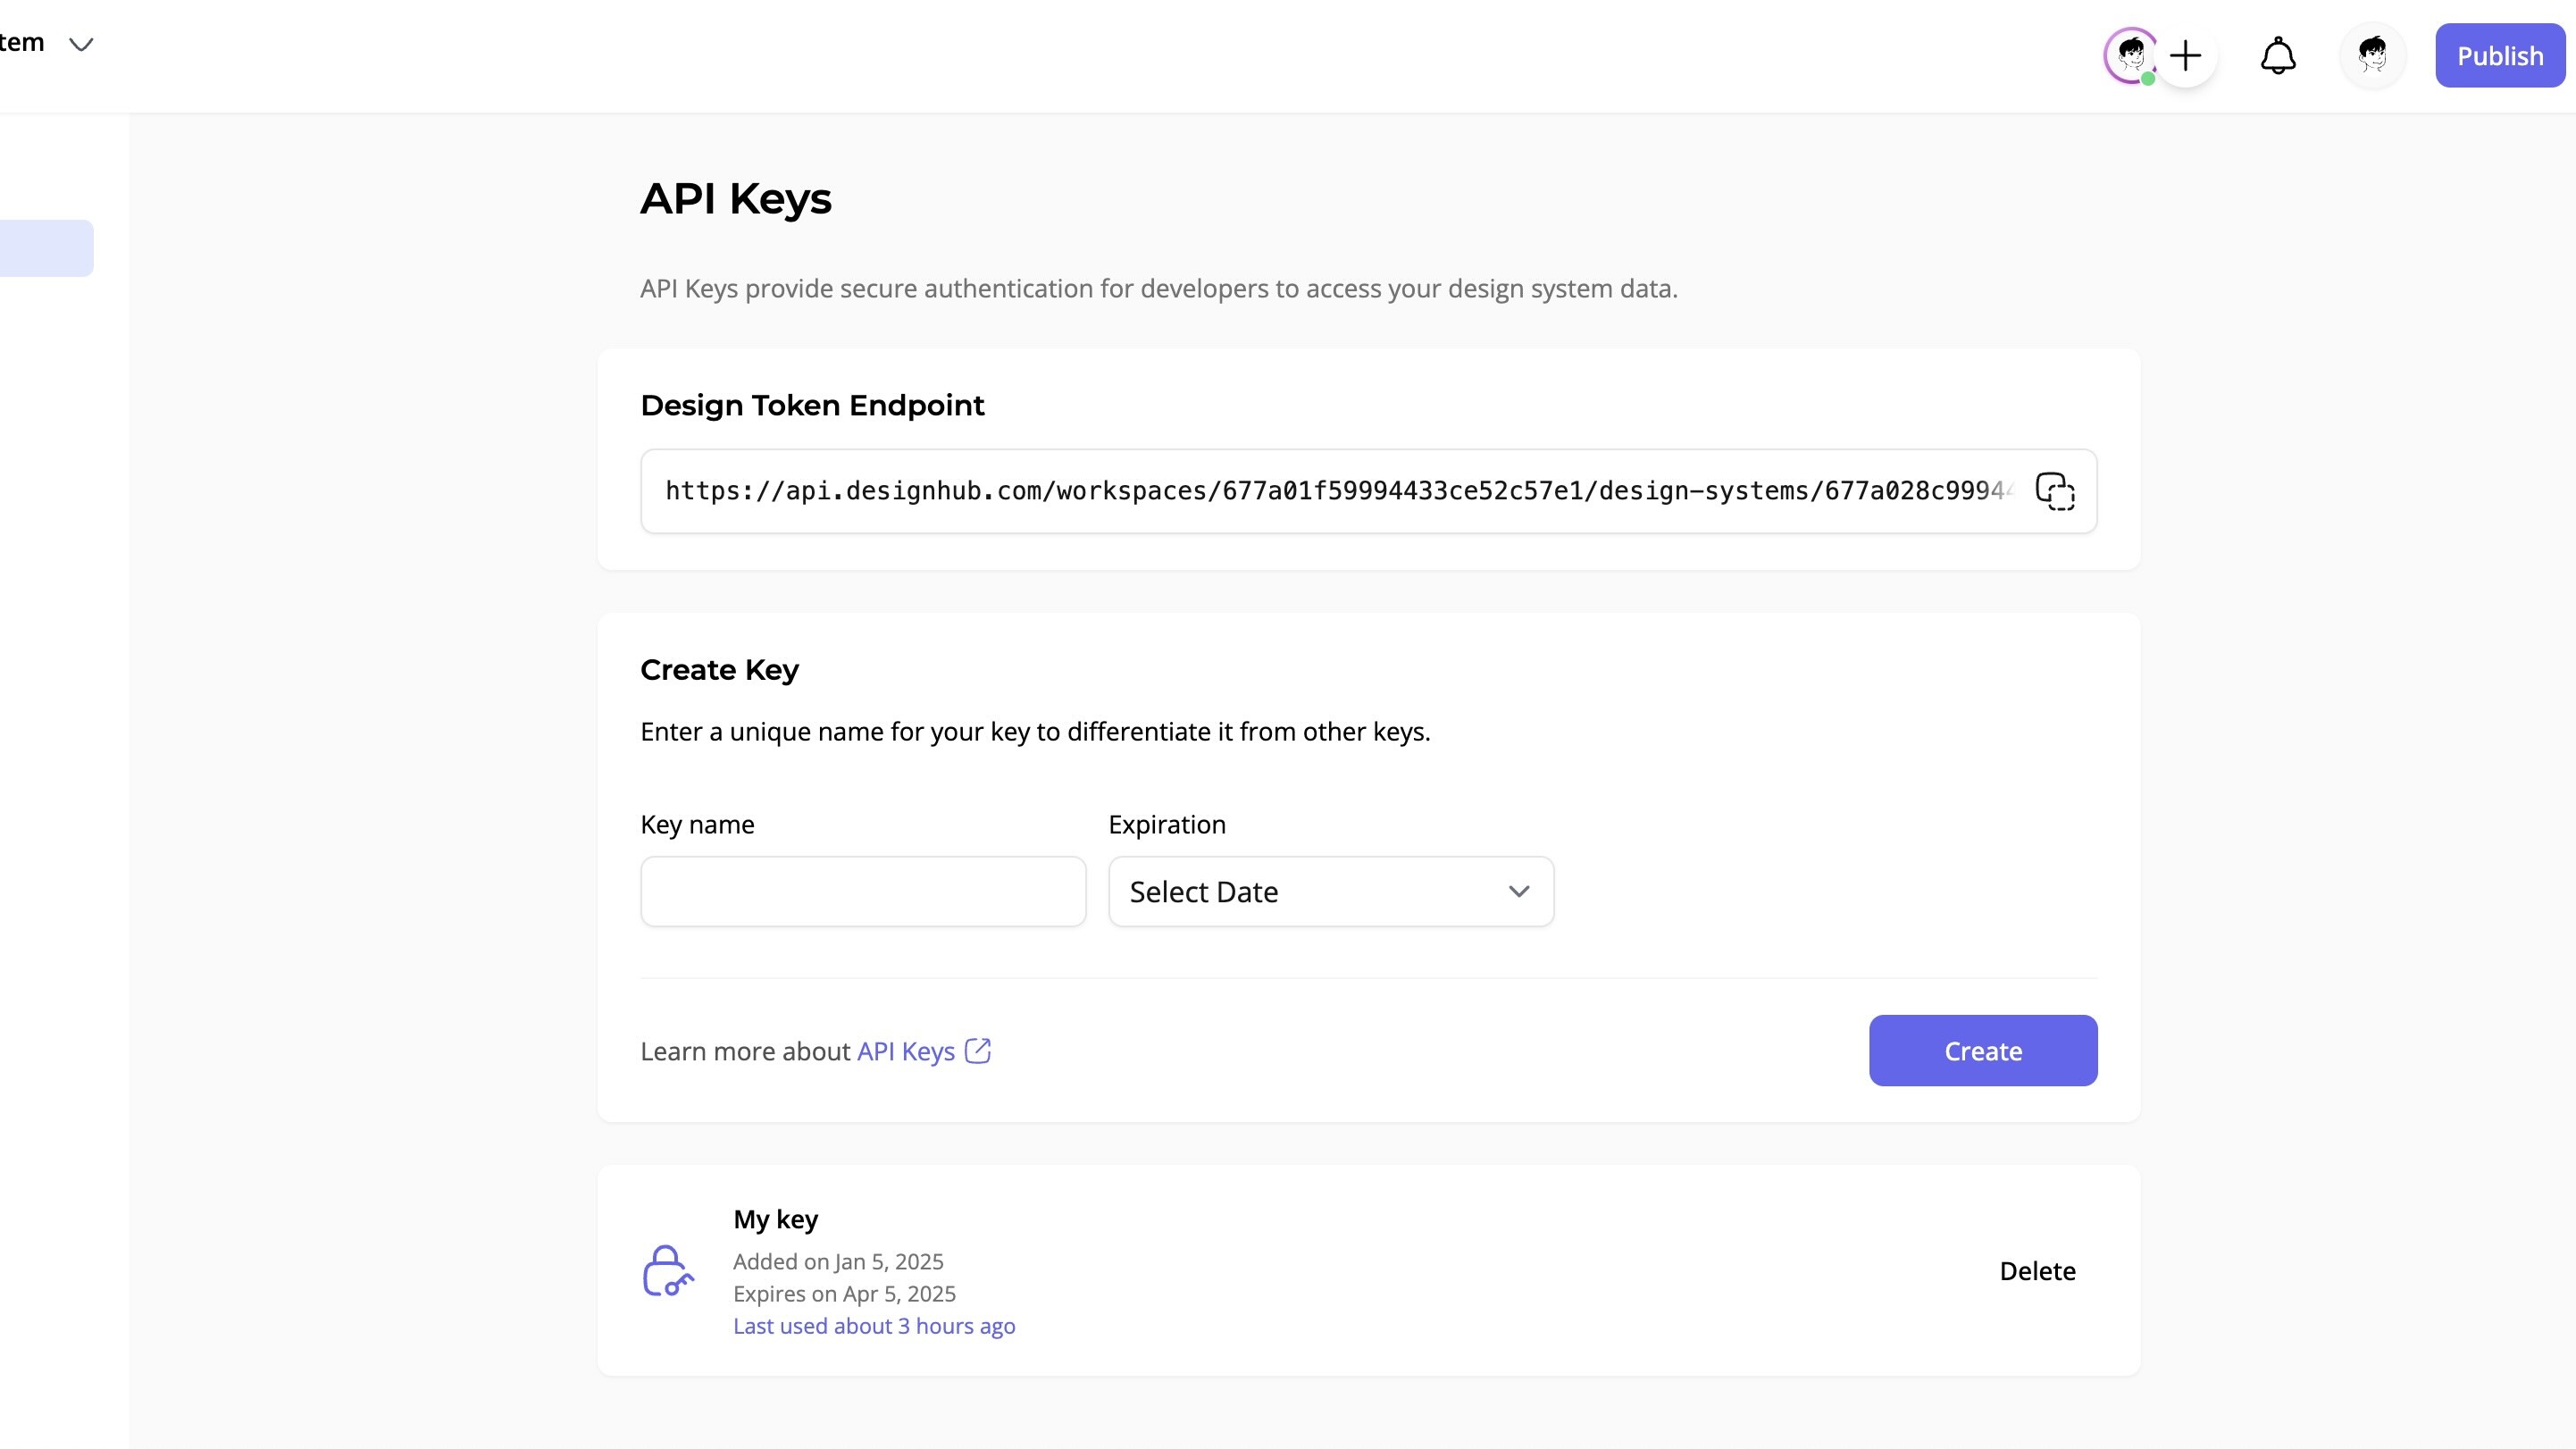The height and width of the screenshot is (1449, 2576).
Task: Click 'Added on Jan 5, 2025' text
Action: 838,1261
